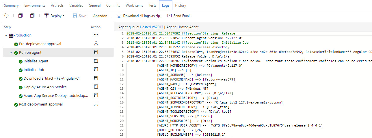View log icon for Run on agent
The height and width of the screenshot is (138, 372).
pos(96,52)
